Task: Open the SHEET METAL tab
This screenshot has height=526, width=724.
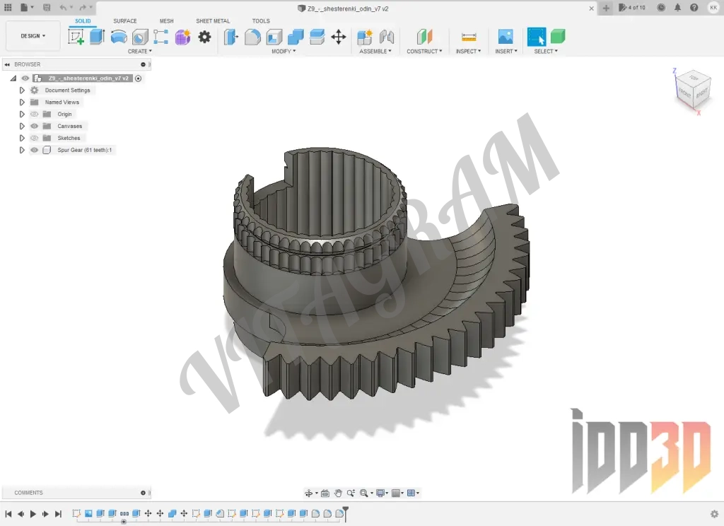Action: coord(213,21)
